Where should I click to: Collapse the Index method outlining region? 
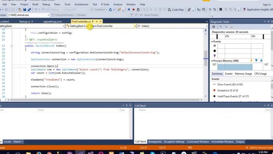[x=12, y=46]
